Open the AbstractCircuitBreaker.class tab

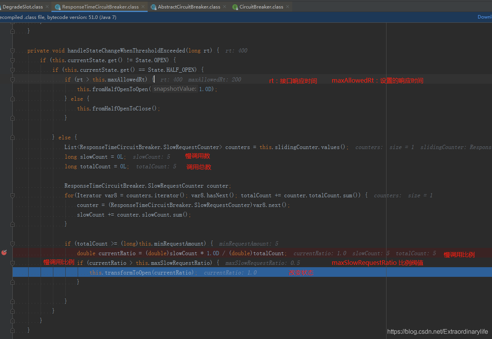(189, 7)
